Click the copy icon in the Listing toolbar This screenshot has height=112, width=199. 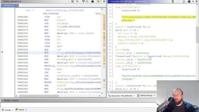tap(69, 1)
